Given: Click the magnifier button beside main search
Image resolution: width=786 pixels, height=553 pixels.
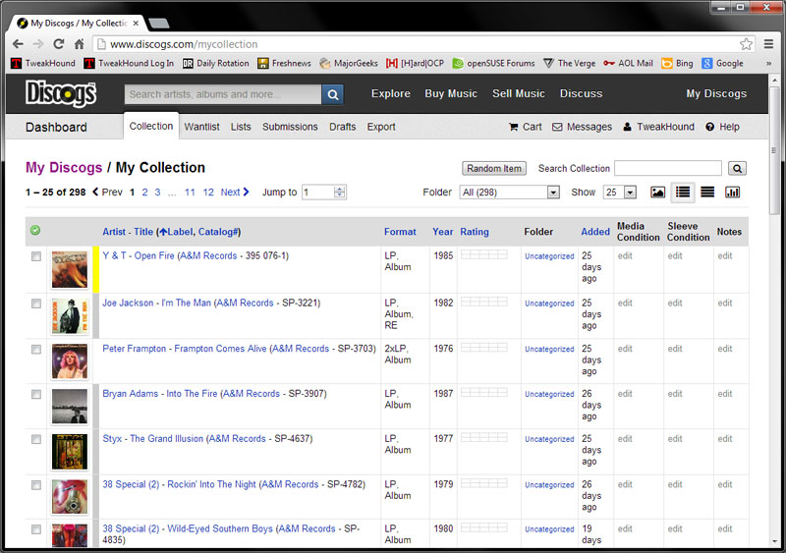Looking at the screenshot, I should [332, 94].
